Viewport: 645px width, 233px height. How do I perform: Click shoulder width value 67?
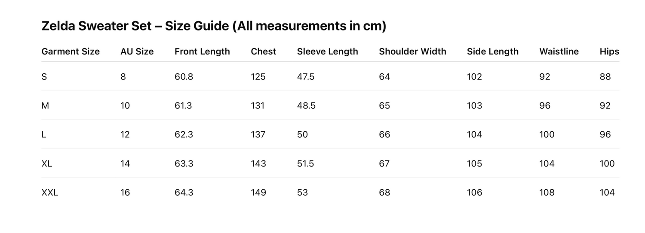[x=384, y=163]
